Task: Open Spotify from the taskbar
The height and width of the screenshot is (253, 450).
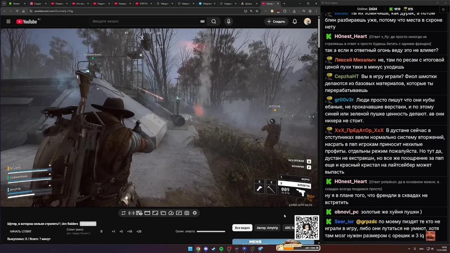Action: point(221,249)
